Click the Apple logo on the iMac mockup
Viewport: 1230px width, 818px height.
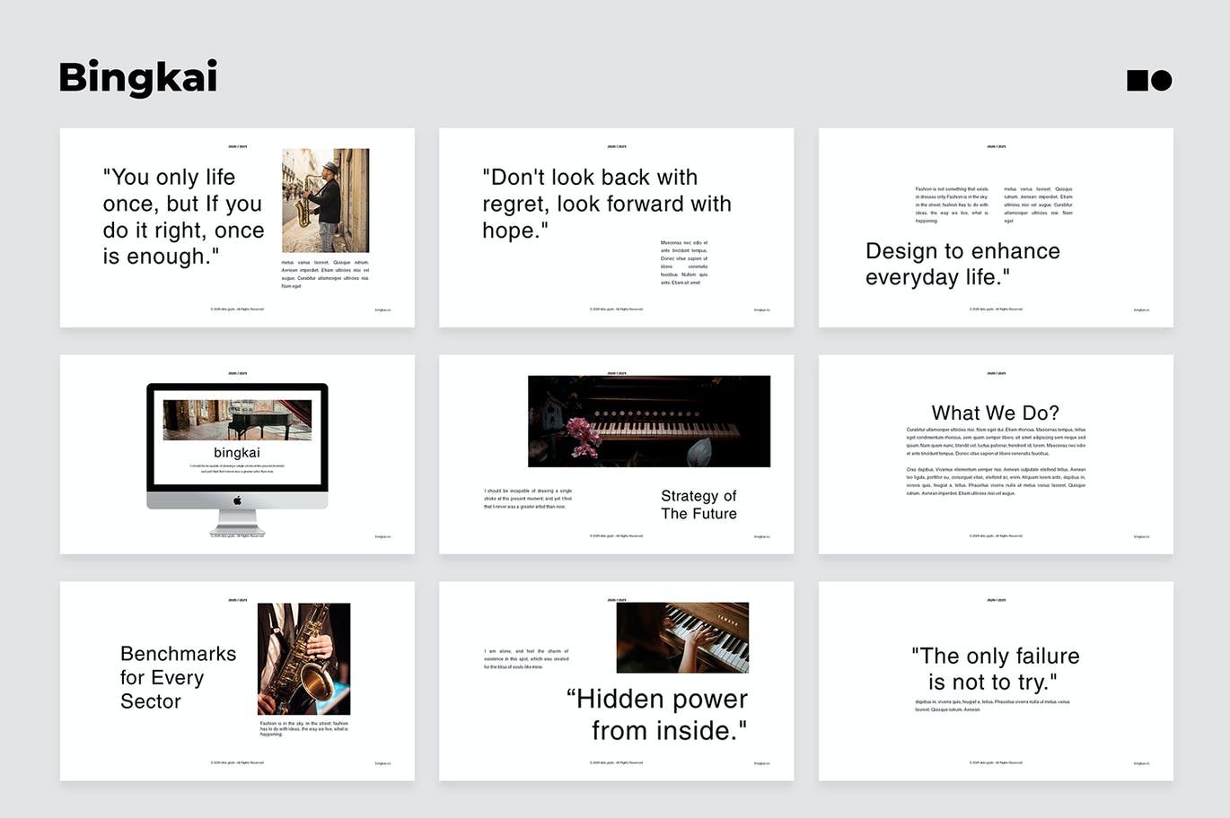[x=237, y=500]
